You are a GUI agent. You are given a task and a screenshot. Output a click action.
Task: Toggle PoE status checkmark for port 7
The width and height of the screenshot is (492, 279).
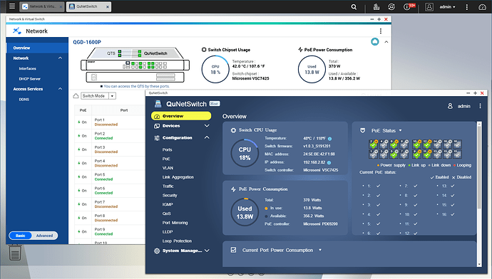tap(416, 186)
